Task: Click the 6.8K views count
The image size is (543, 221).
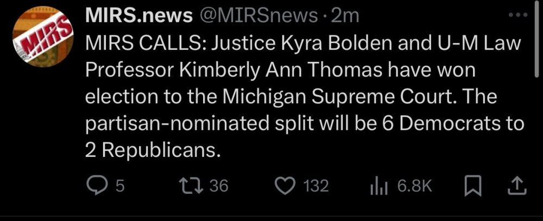Action: click(414, 187)
